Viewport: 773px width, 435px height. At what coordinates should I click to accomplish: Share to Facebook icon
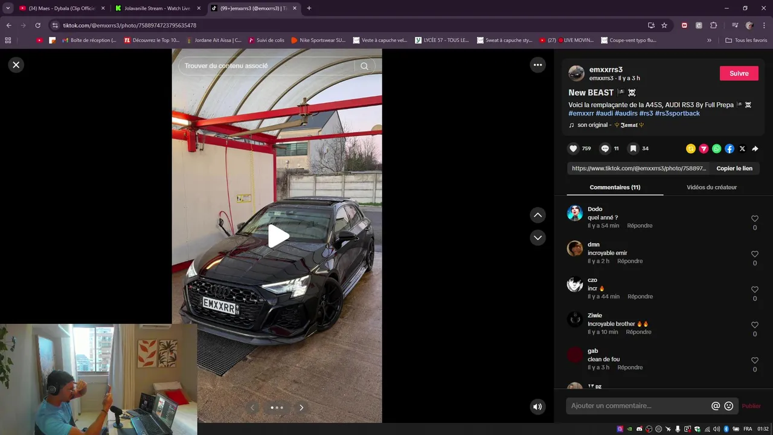730,149
